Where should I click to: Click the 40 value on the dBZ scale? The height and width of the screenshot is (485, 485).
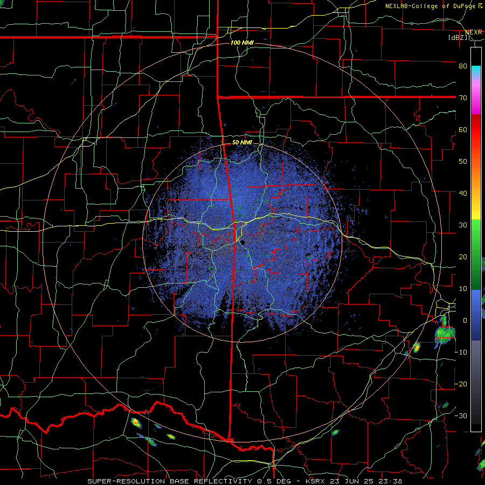coord(463,193)
